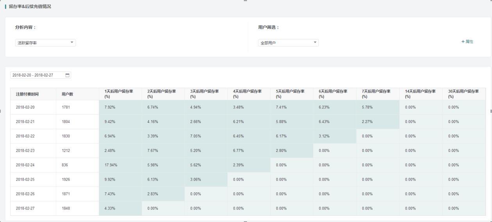Screen dimensions: 492x222
Task: Click the 用户数 column header
Action: click(x=68, y=94)
